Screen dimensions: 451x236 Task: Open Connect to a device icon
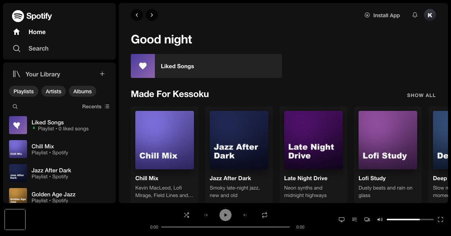point(367,220)
